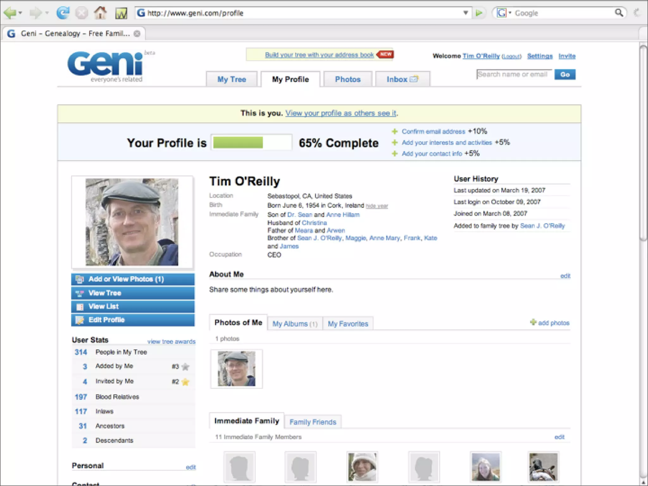The image size is (648, 486).
Task: Click the envelope icon on Inbox tab
Action: click(x=414, y=79)
